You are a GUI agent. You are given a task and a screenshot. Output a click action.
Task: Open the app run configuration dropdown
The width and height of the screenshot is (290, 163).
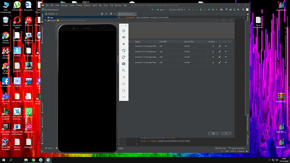[161, 10]
